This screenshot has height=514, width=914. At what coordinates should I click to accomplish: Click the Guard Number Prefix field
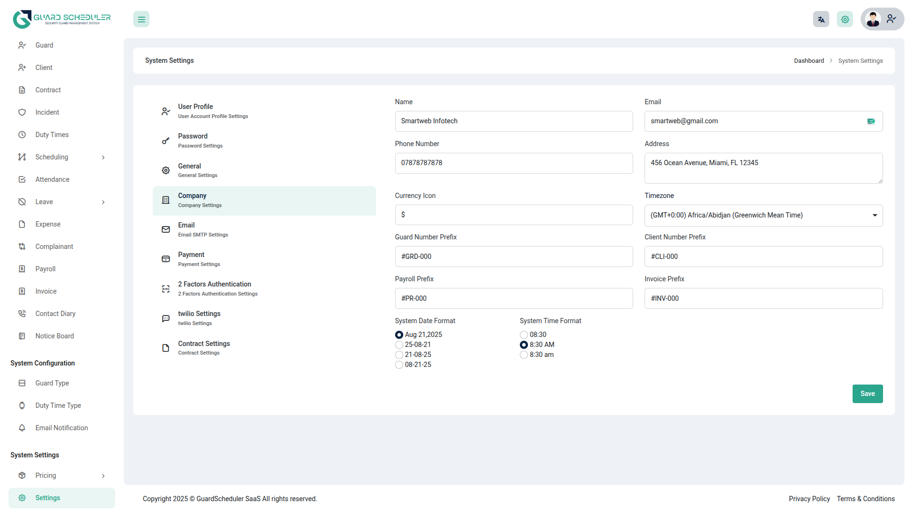[x=513, y=257]
